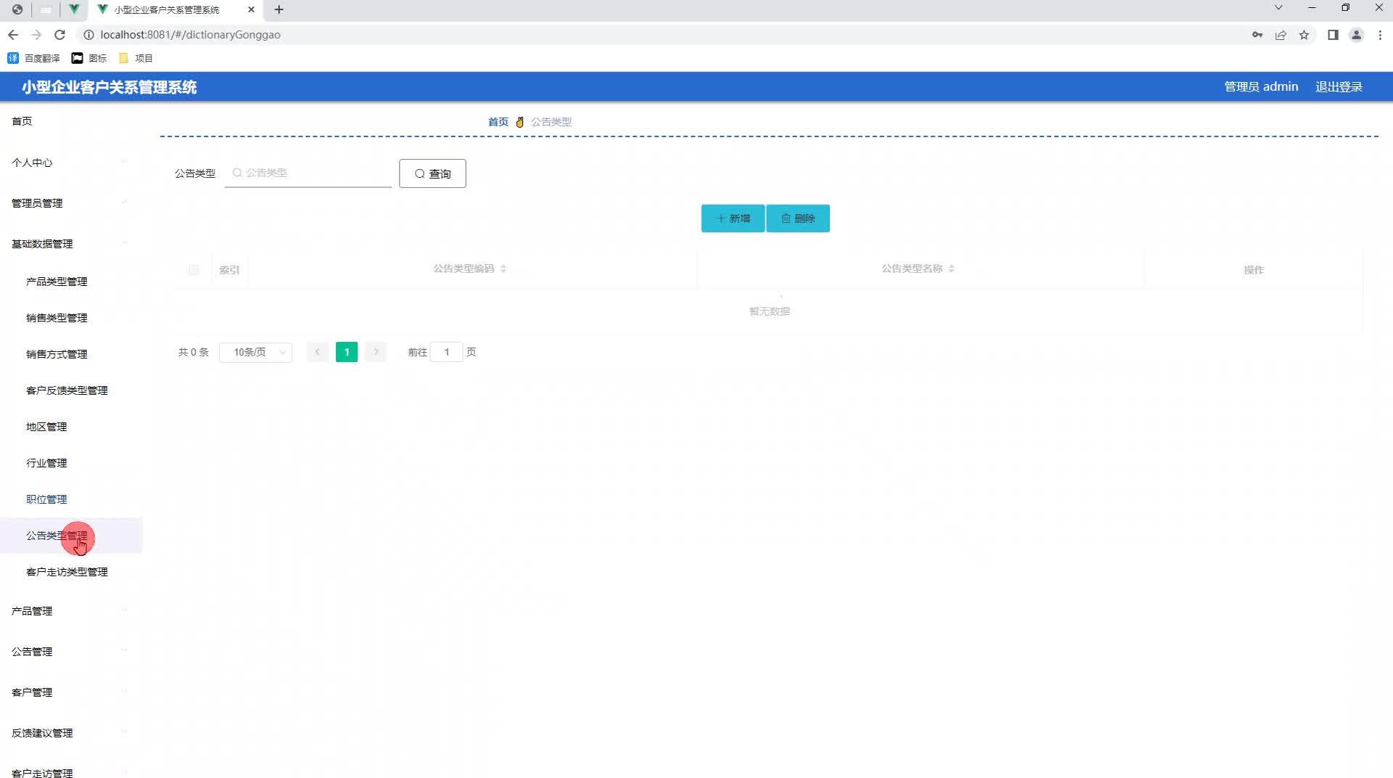This screenshot has height=778, width=1393.
Task: Click browser address bar URL
Action: 190,35
